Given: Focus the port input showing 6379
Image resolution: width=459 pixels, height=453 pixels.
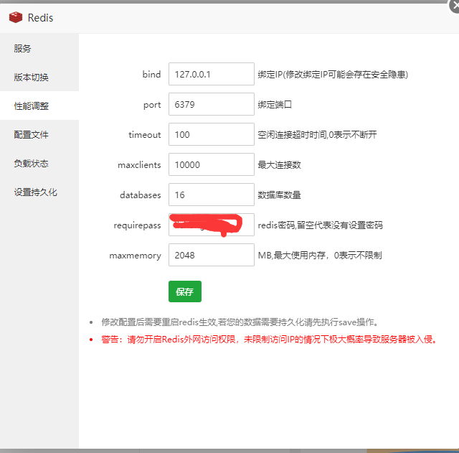Looking at the screenshot, I should (x=212, y=104).
